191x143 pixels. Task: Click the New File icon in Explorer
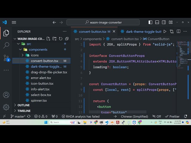(x=49, y=39)
